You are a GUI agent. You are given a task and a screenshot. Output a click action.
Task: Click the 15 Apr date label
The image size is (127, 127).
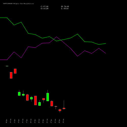click(19, 121)
